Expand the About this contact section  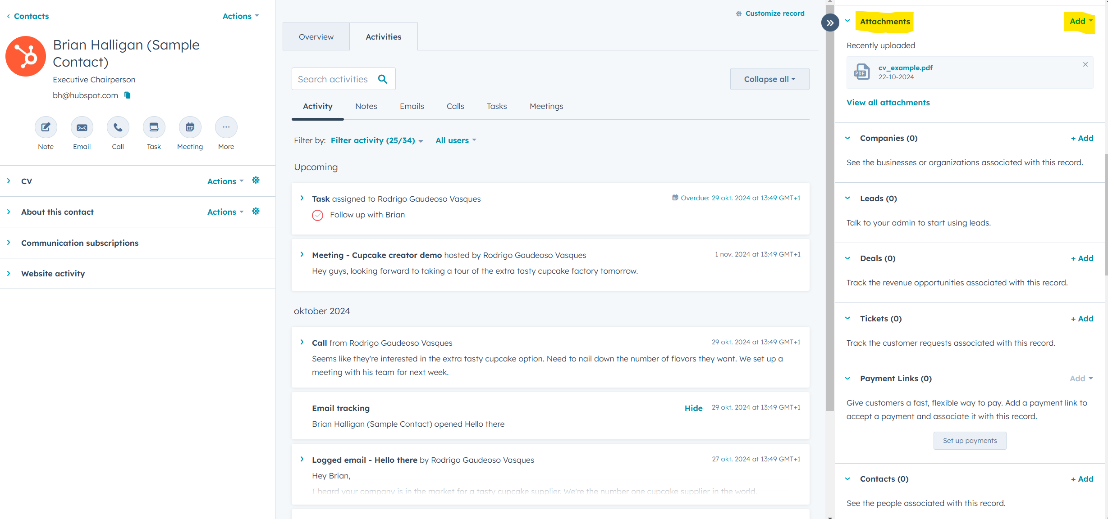pyautogui.click(x=9, y=212)
